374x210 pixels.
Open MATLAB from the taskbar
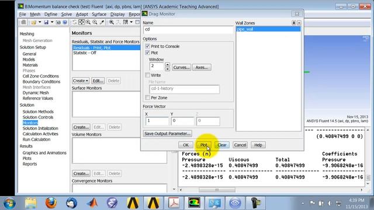(x=92, y=203)
